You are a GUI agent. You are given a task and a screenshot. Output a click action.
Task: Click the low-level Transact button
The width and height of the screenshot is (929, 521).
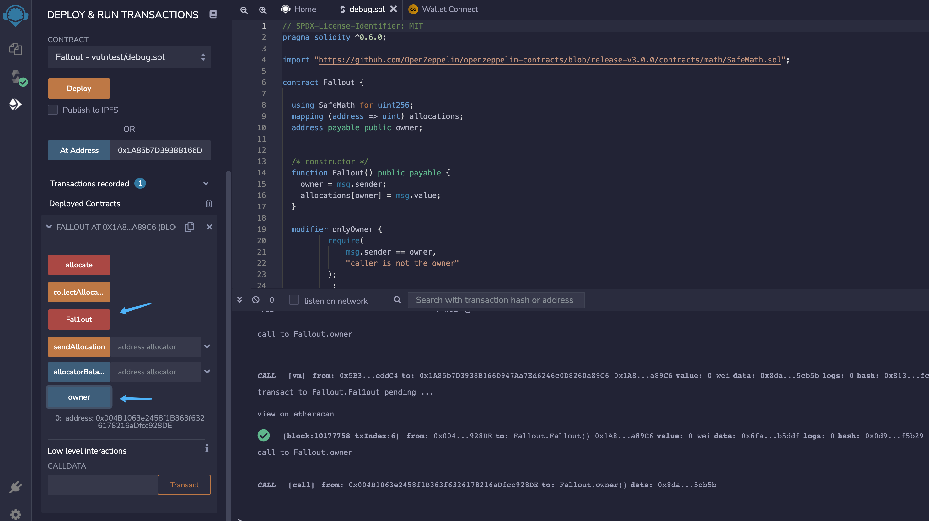coord(184,485)
